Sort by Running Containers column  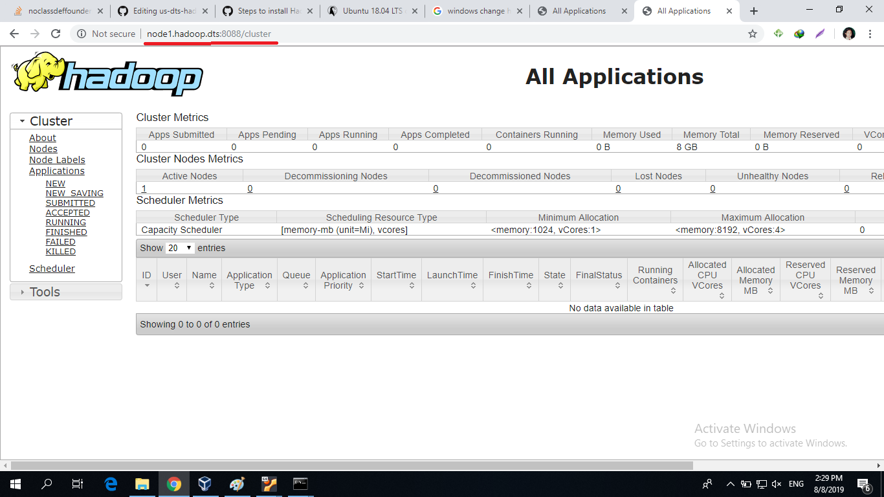pos(655,280)
